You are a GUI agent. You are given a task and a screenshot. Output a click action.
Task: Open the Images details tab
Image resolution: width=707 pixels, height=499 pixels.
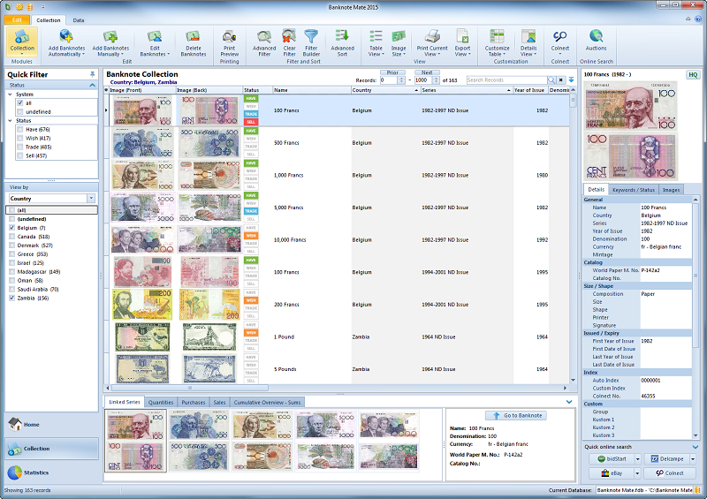click(671, 190)
